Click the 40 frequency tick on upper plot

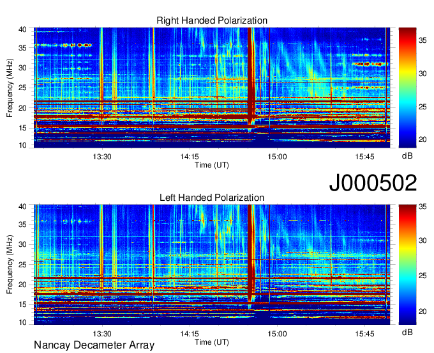[23, 29]
